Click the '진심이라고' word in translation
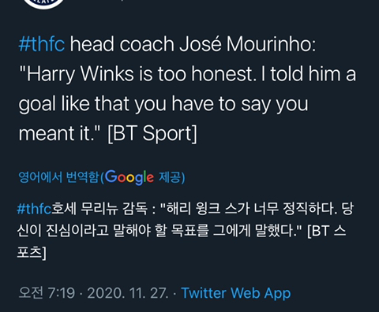379x312 pixels. click(x=78, y=231)
